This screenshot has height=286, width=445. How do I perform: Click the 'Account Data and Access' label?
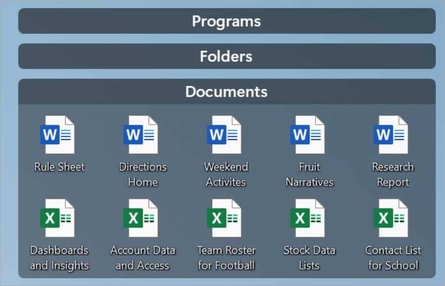point(143,258)
